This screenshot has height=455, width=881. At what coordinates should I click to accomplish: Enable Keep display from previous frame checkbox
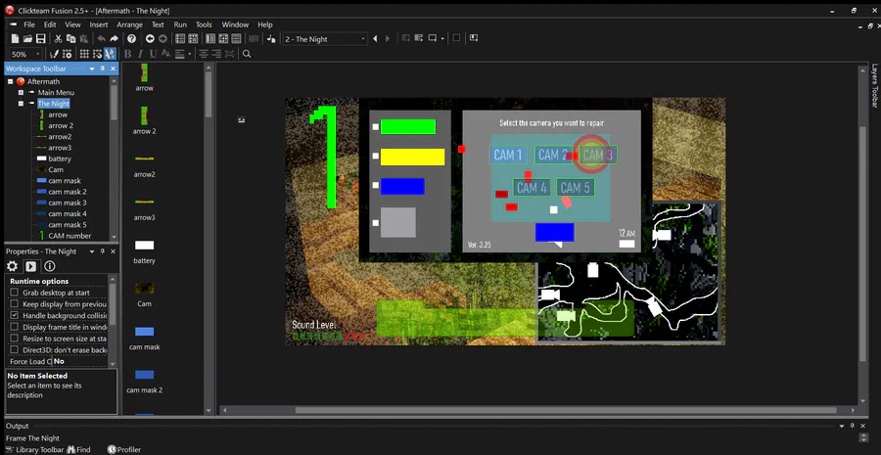[14, 304]
